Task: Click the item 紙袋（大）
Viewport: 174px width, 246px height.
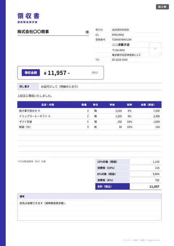Action: [x=25, y=127]
